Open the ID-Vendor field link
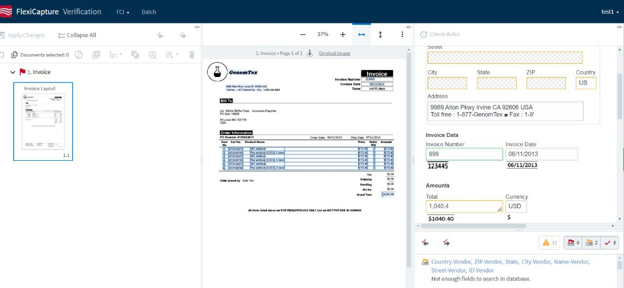Image resolution: width=624 pixels, height=288 pixels. (x=481, y=270)
